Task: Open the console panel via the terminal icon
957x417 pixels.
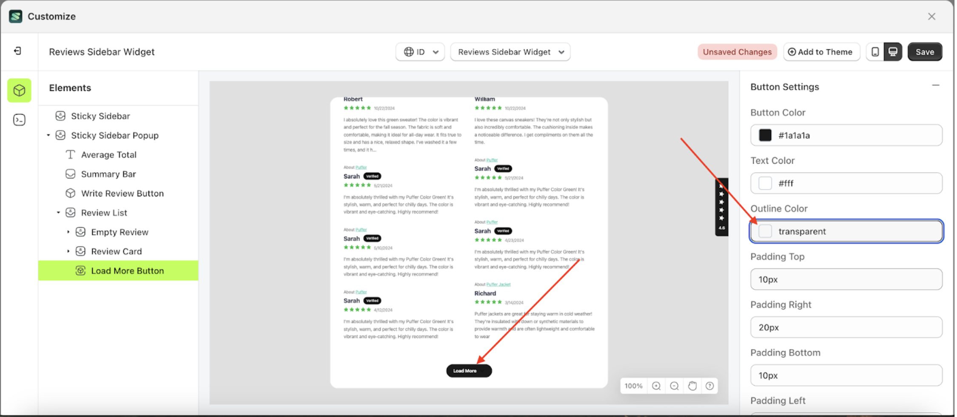Action: [x=19, y=120]
